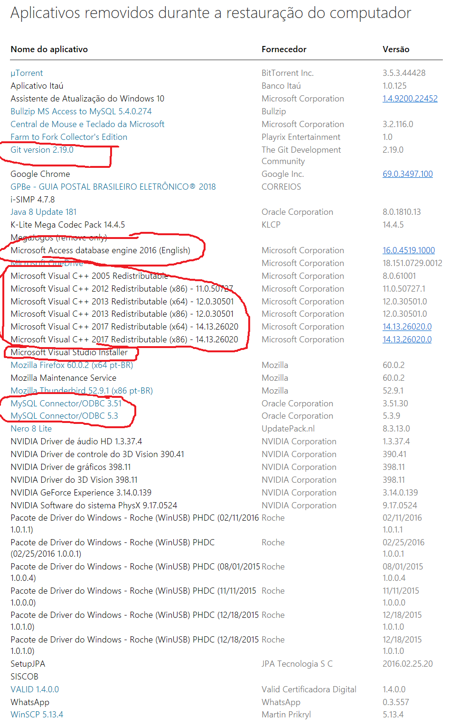Click the MySQL Connector/ODBC 3.51 link
Viewport: 459px width, 725px height.
click(66, 404)
